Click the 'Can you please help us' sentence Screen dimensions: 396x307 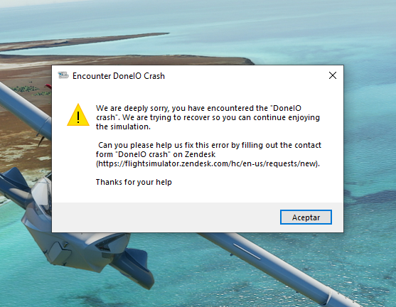[210, 145]
